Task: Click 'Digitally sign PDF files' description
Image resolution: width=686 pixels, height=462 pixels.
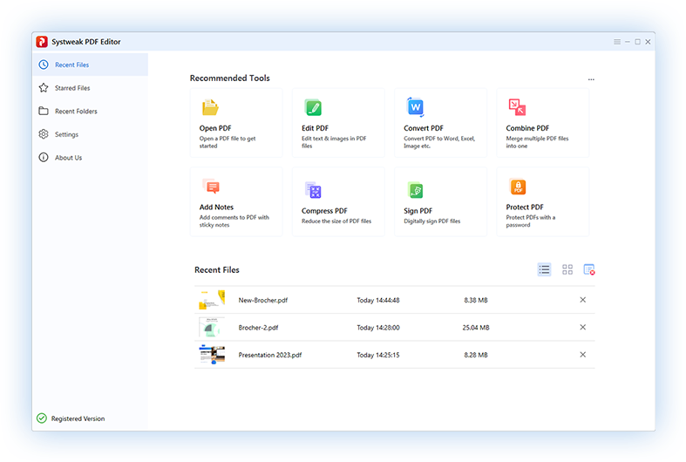Action: (x=432, y=221)
